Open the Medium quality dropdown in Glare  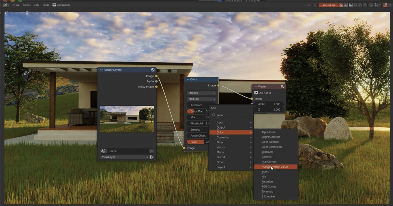click(201, 99)
